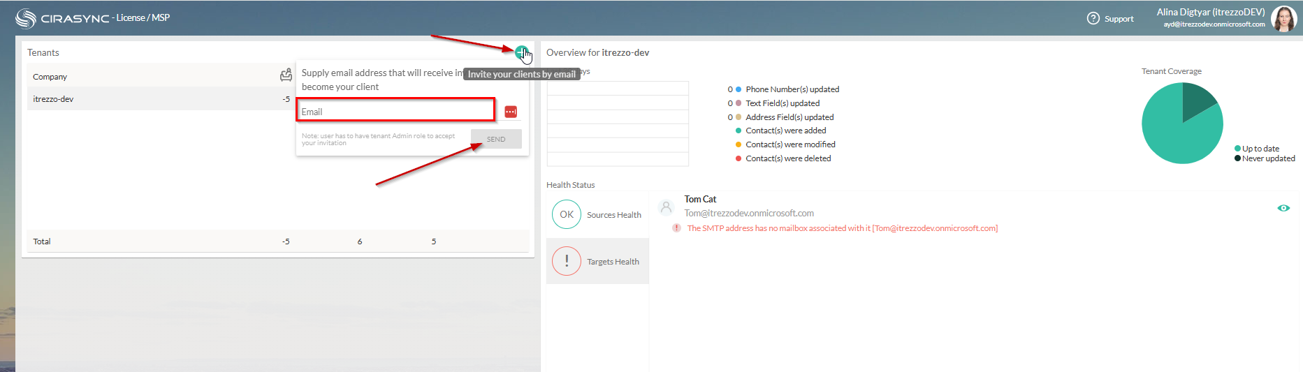The width and height of the screenshot is (1303, 372).
Task: Click the Email input field
Action: tap(396, 110)
